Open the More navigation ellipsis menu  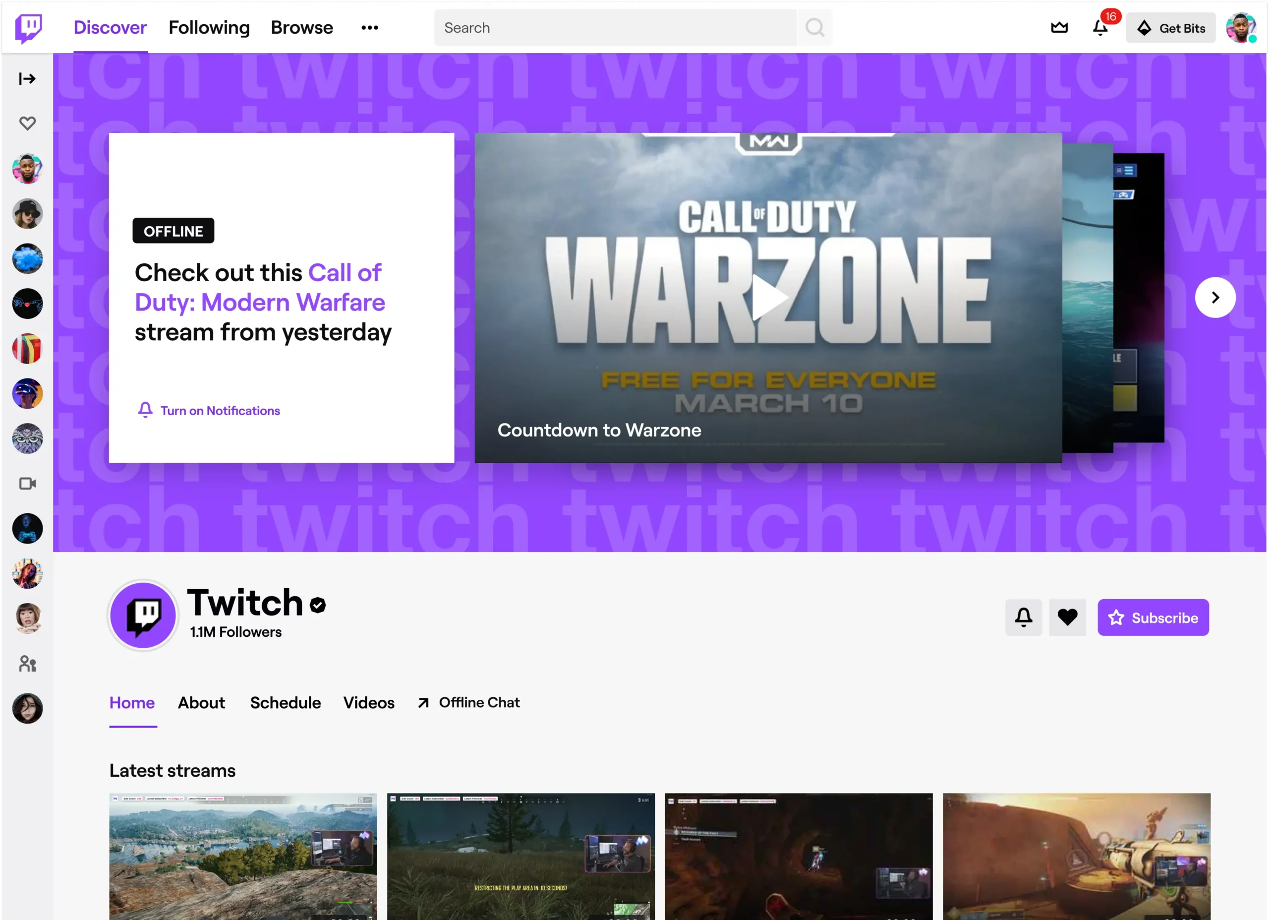coord(369,27)
